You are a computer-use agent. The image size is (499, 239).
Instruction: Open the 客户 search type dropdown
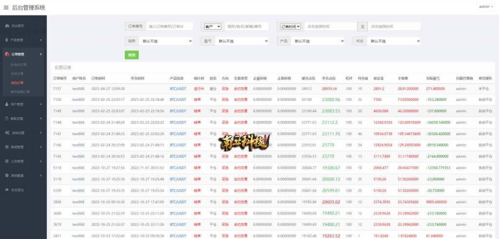click(x=212, y=26)
